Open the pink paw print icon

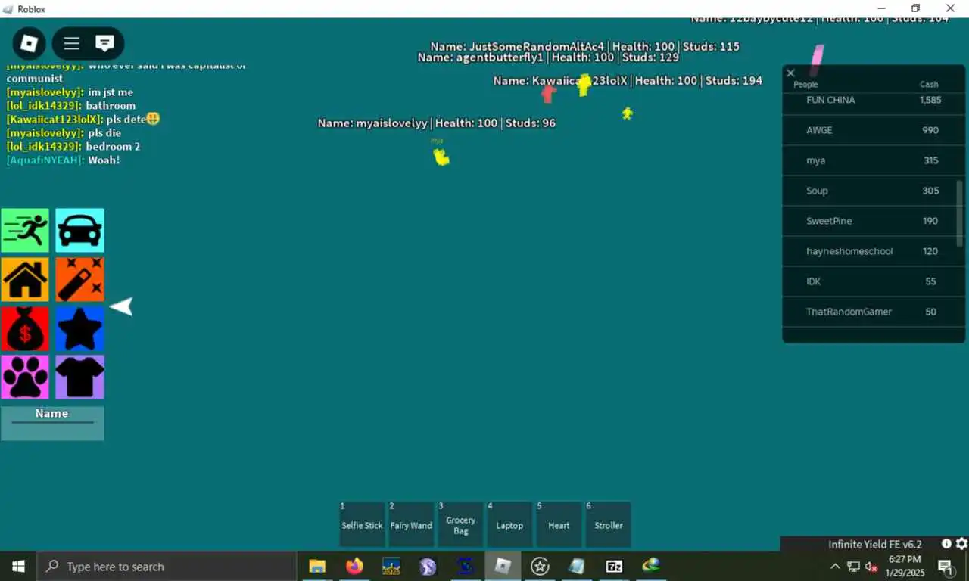click(x=25, y=377)
